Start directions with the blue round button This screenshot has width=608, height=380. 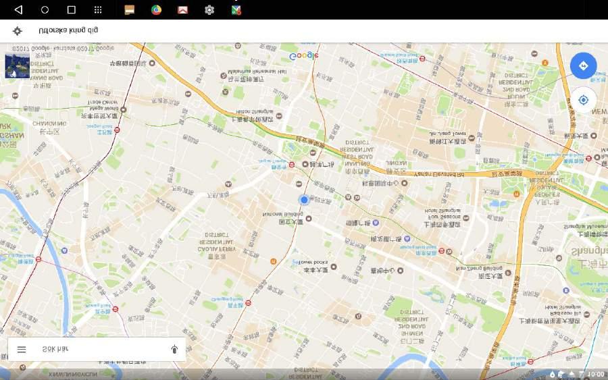tap(583, 66)
